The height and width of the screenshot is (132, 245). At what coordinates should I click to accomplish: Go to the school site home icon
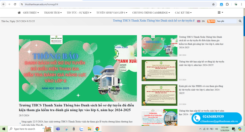(x=19, y=13)
